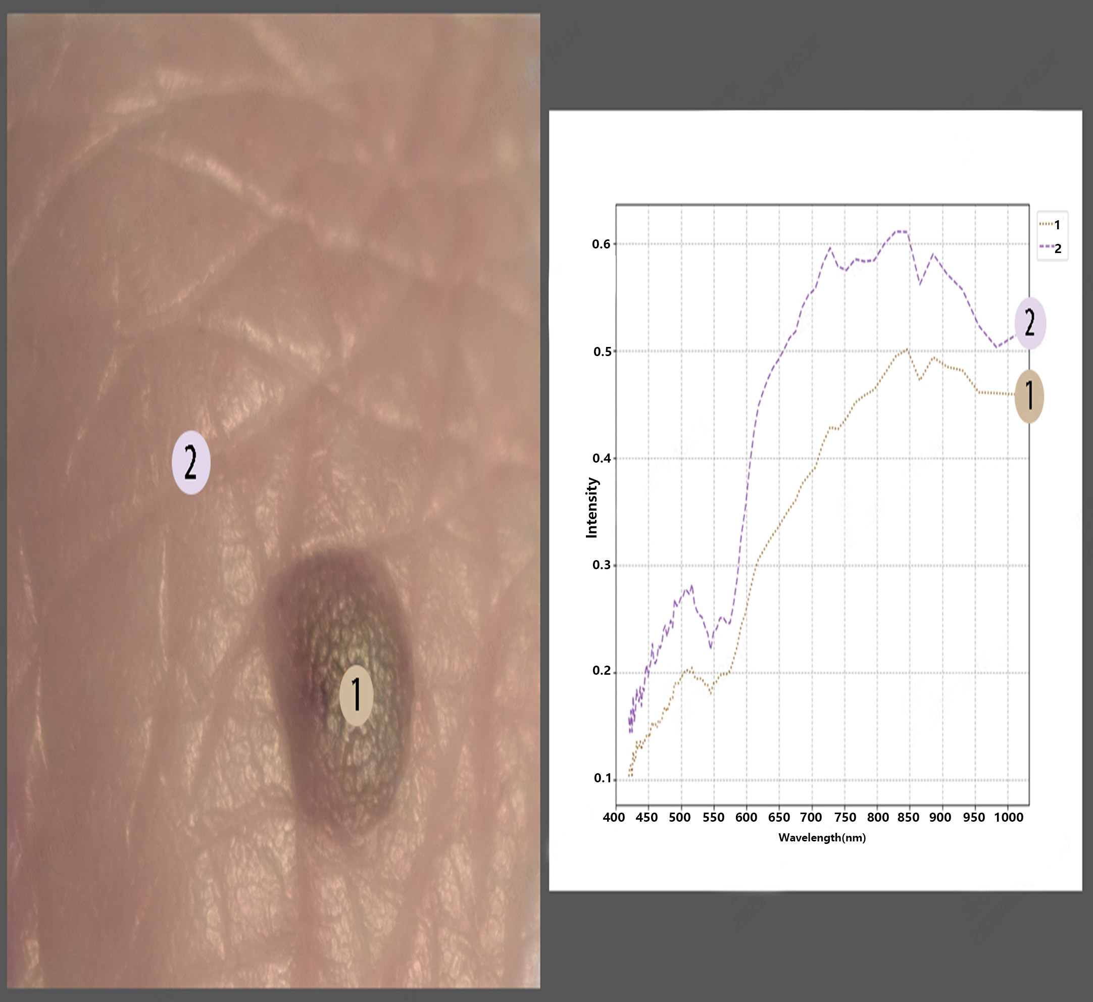Viewport: 1093px width, 1002px height.
Task: Select the badge 1 at the brown curve end
Action: pos(1028,396)
